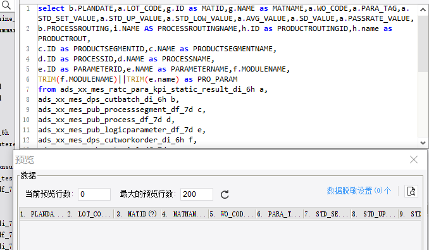Click the 预览 panel title
The width and height of the screenshot is (429, 250).
(25, 159)
